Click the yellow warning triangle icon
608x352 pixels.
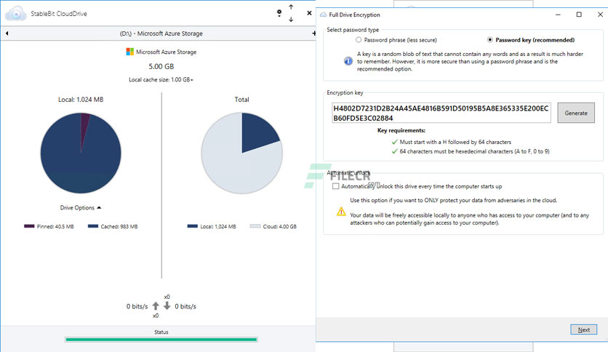click(x=341, y=212)
